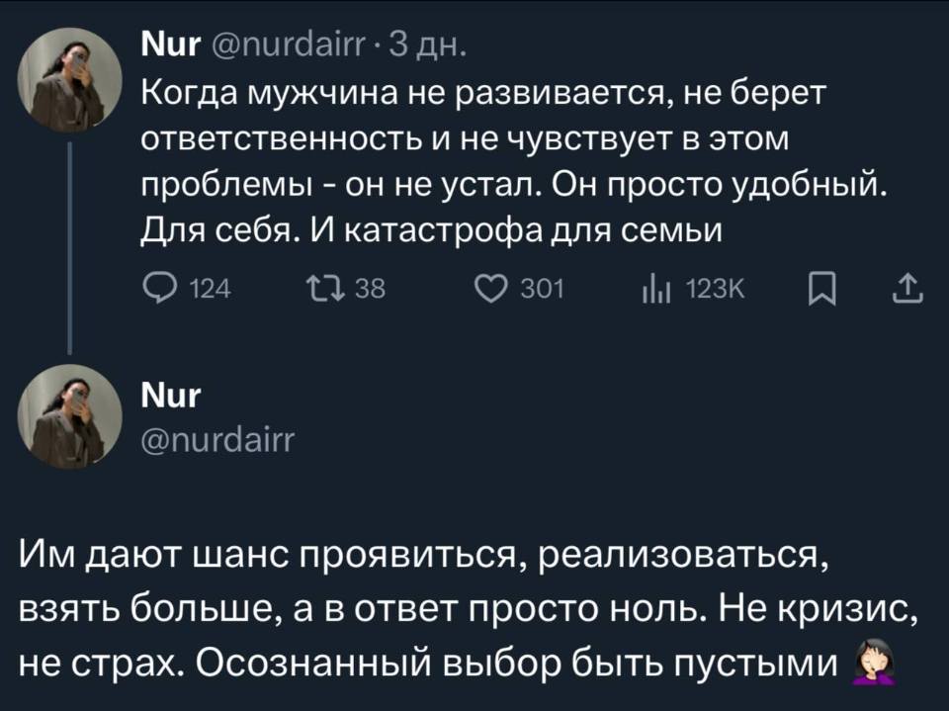Click the @nurdairr handle on the top tweet
The width and height of the screenshot is (949, 711).
pyautogui.click(x=286, y=43)
